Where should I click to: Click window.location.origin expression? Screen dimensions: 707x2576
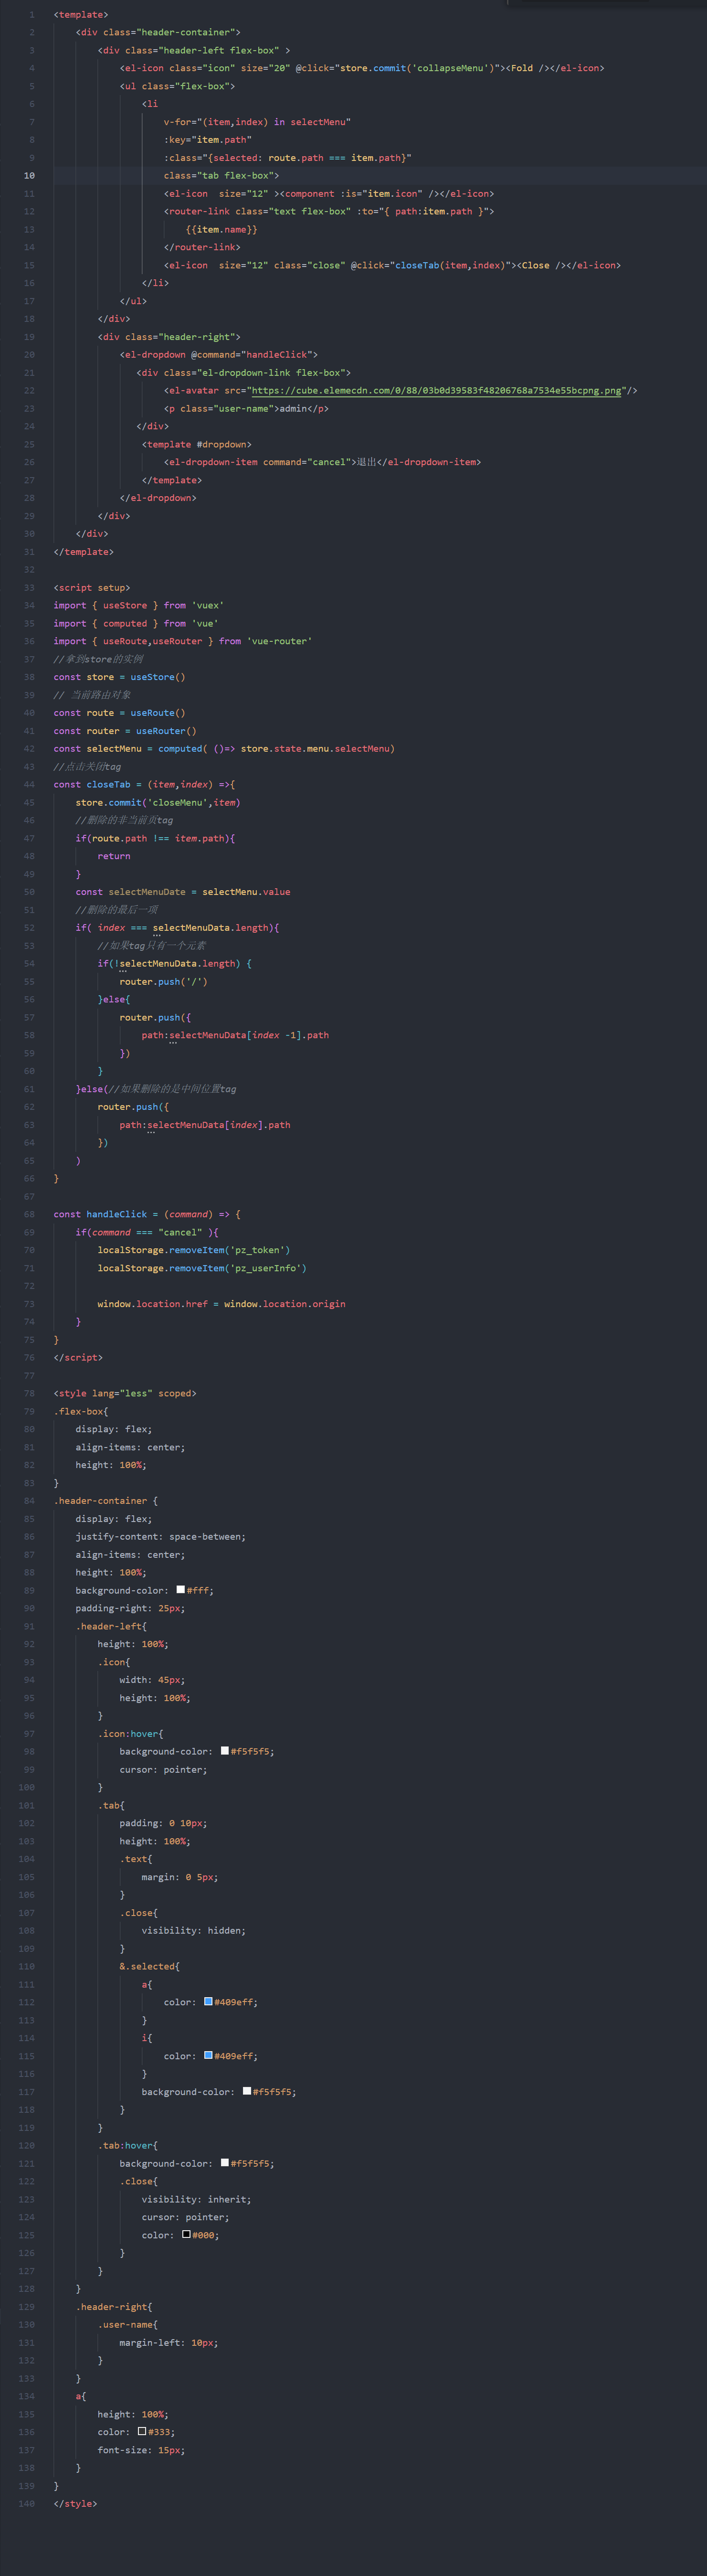coord(285,1304)
